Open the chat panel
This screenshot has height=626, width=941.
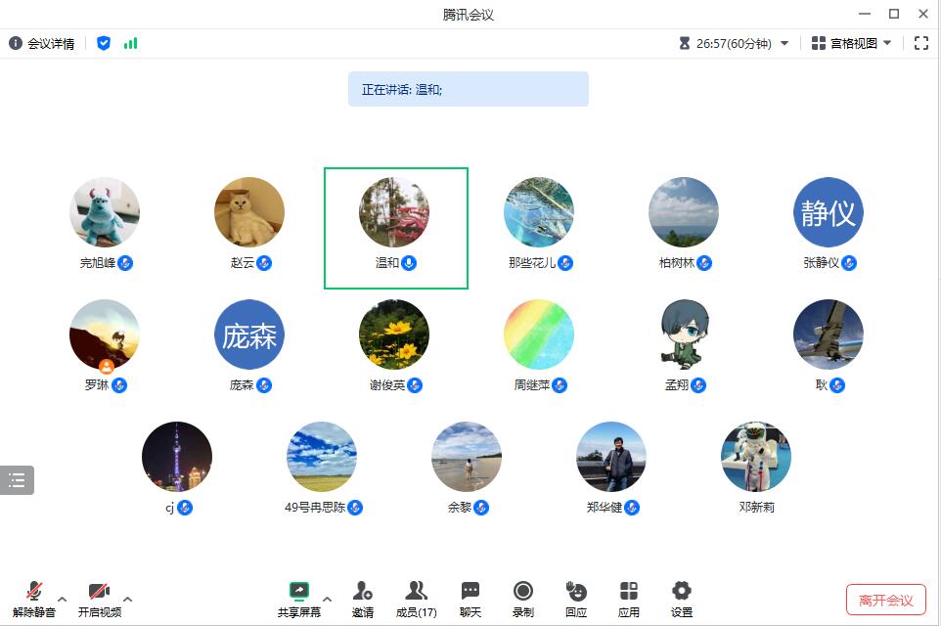pyautogui.click(x=470, y=592)
